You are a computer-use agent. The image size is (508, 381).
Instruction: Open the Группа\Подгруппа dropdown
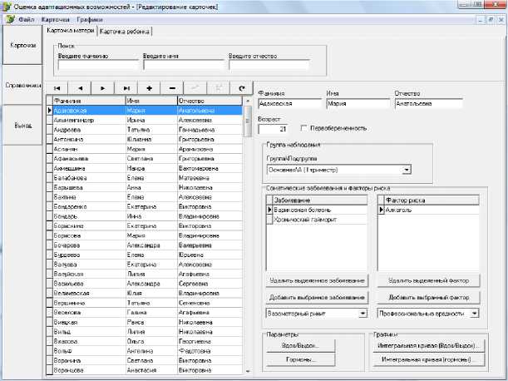(407, 170)
